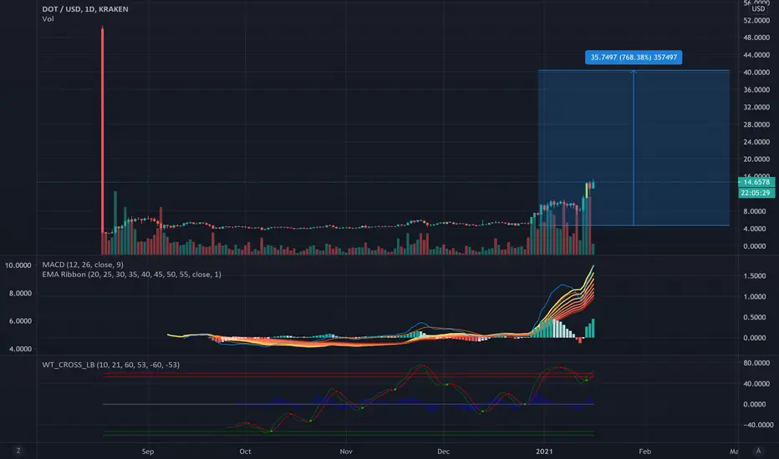The height and width of the screenshot is (459, 779).
Task: Click the 10.0000 left axis label
Action: [18, 265]
